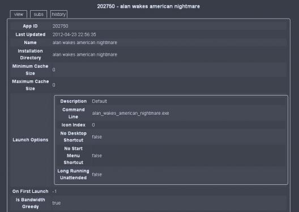Click the Is Bandwidth Greedy label
The width and height of the screenshot is (299, 212).
coord(31,203)
